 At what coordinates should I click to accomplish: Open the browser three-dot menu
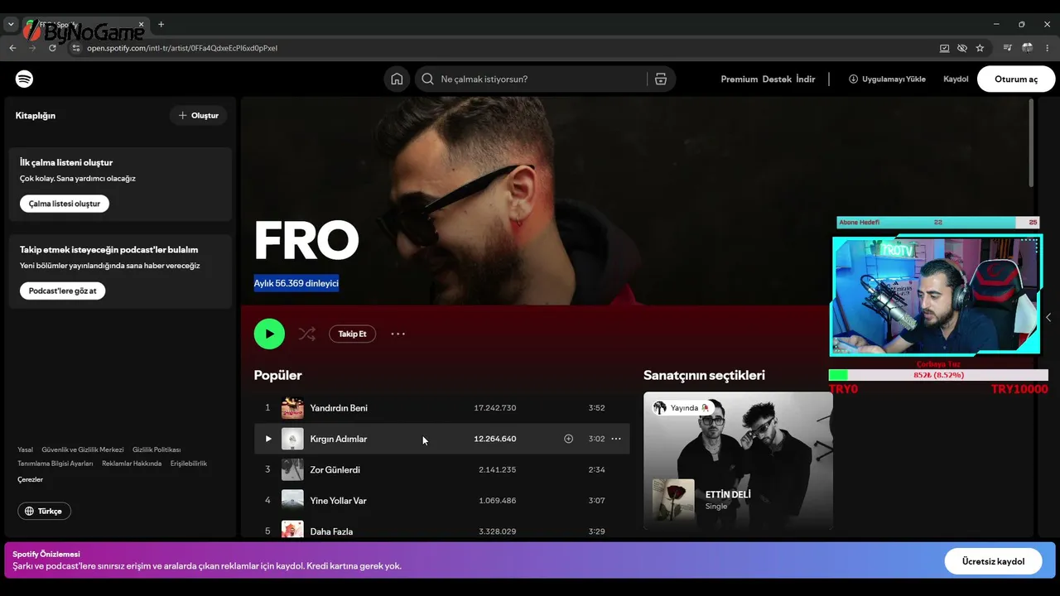click(x=1048, y=48)
